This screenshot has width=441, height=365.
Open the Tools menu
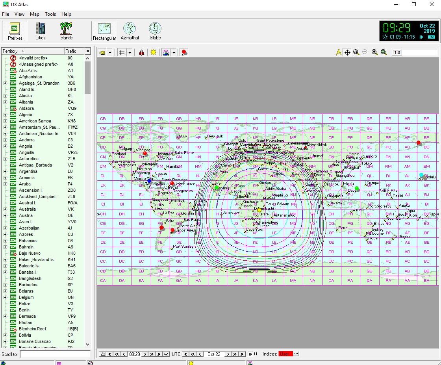click(x=50, y=14)
